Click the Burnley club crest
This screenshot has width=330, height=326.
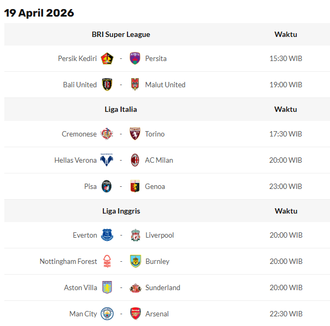point(135,261)
